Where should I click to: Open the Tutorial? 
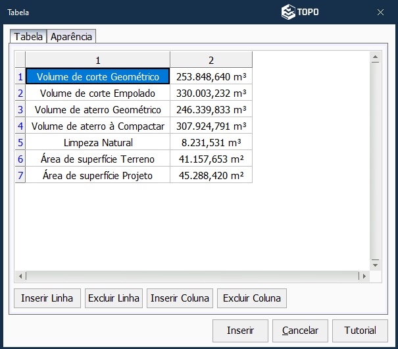pos(360,331)
